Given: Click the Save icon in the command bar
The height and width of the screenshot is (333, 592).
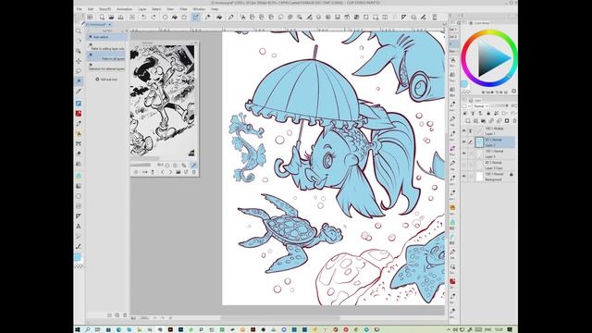Looking at the screenshot, I should [x=121, y=18].
